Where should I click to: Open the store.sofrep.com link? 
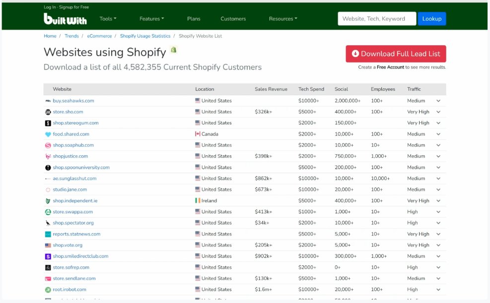point(71,267)
